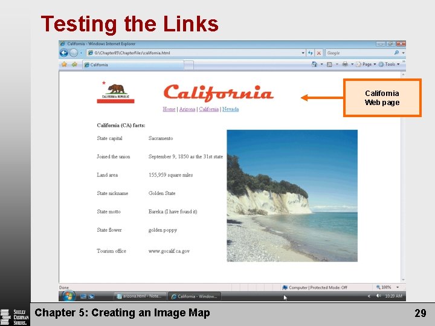Click the 'Land area' label

click(108, 175)
